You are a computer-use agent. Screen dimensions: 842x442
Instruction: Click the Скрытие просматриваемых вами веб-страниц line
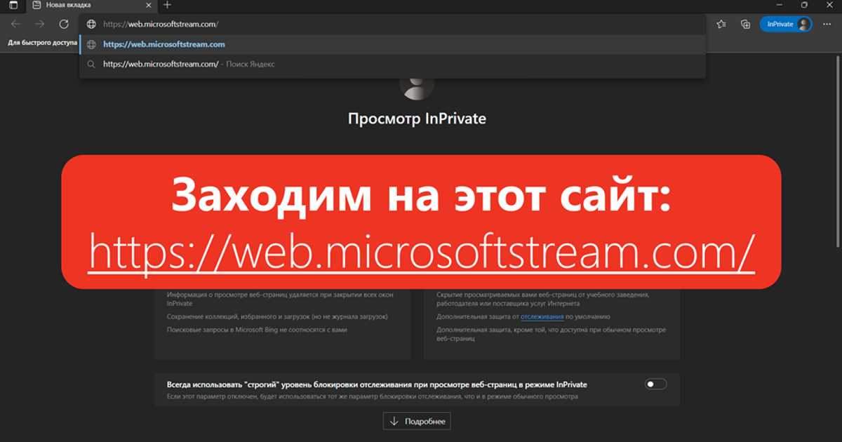tap(543, 299)
